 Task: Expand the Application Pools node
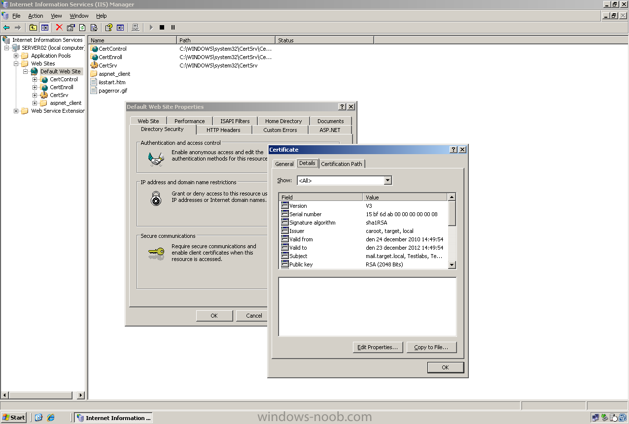click(16, 56)
